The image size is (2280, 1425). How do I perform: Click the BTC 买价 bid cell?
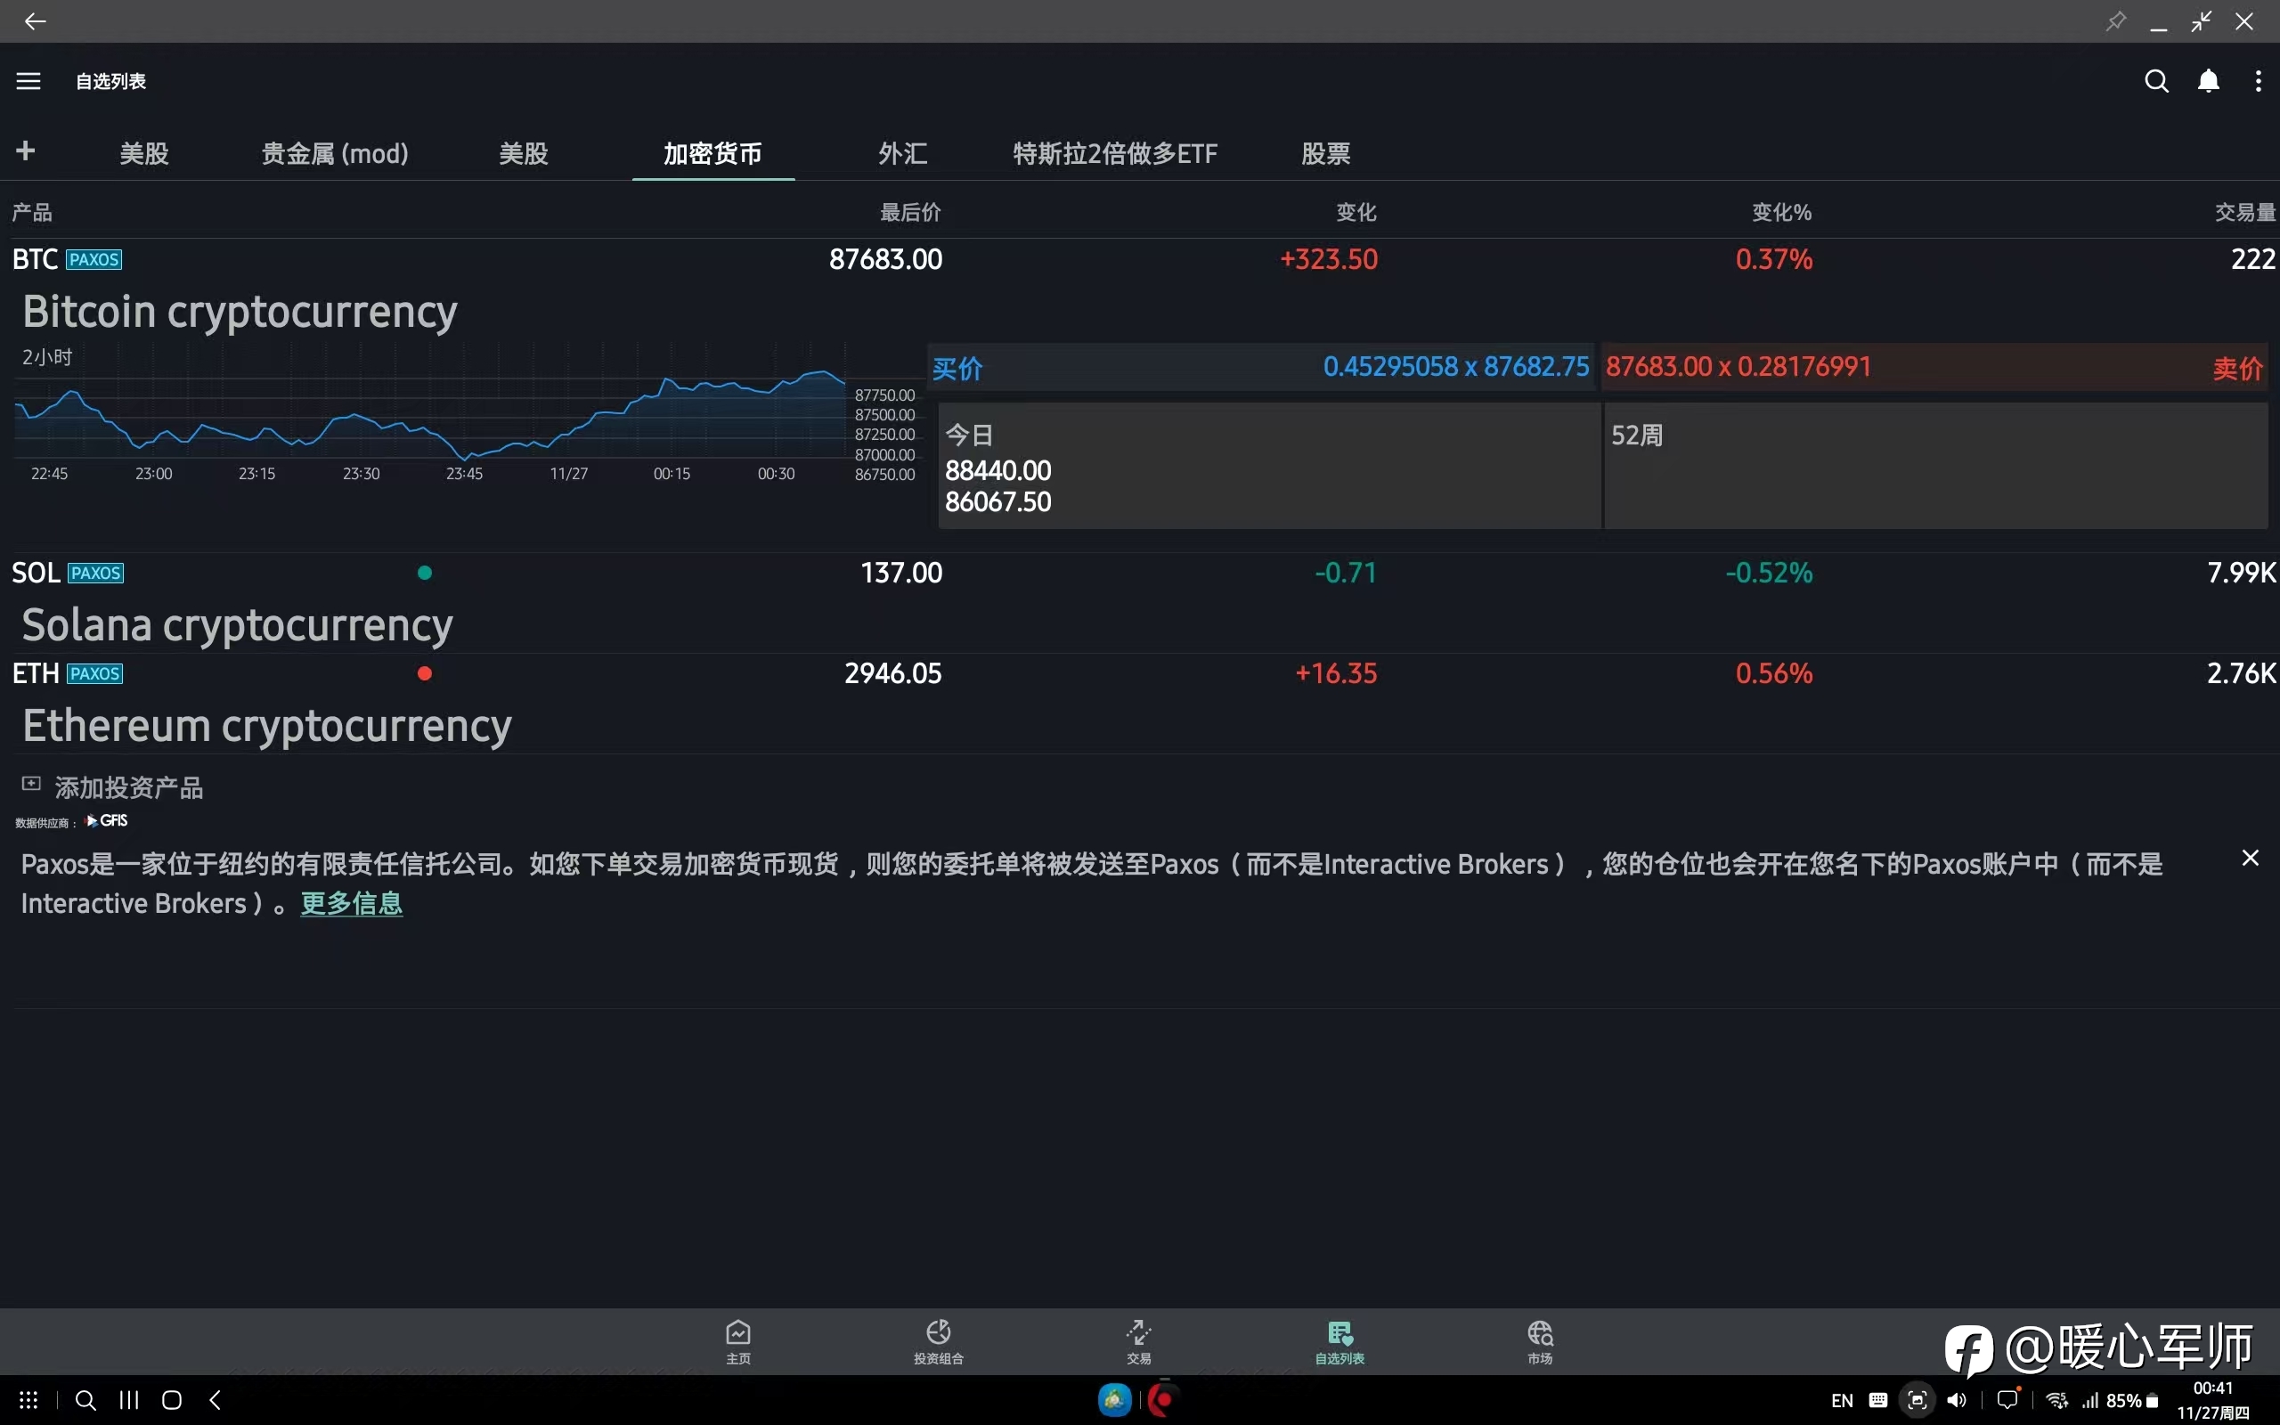click(x=1260, y=367)
